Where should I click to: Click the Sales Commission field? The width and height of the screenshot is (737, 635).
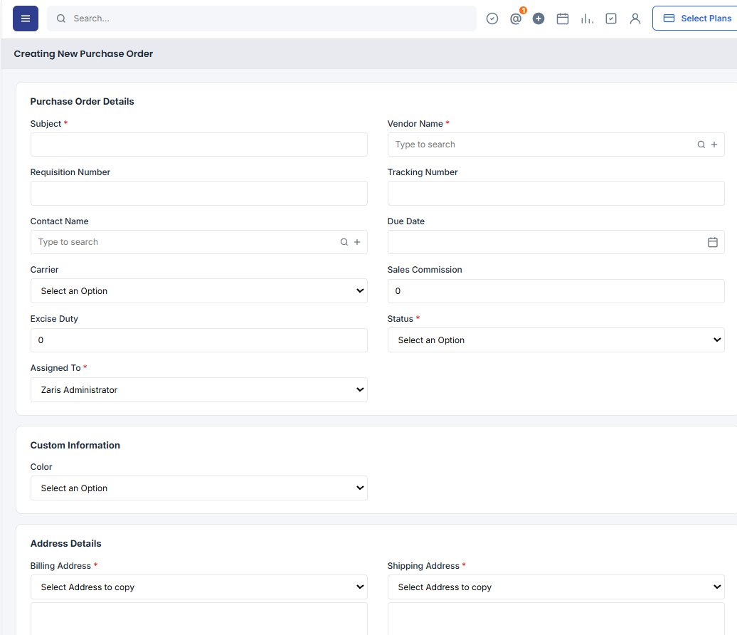[x=556, y=291]
